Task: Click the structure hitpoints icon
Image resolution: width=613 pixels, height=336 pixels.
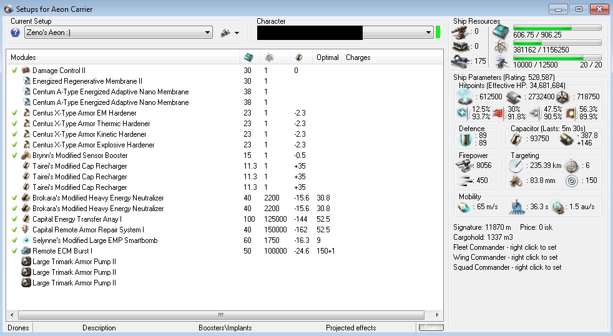Action: [x=562, y=97]
